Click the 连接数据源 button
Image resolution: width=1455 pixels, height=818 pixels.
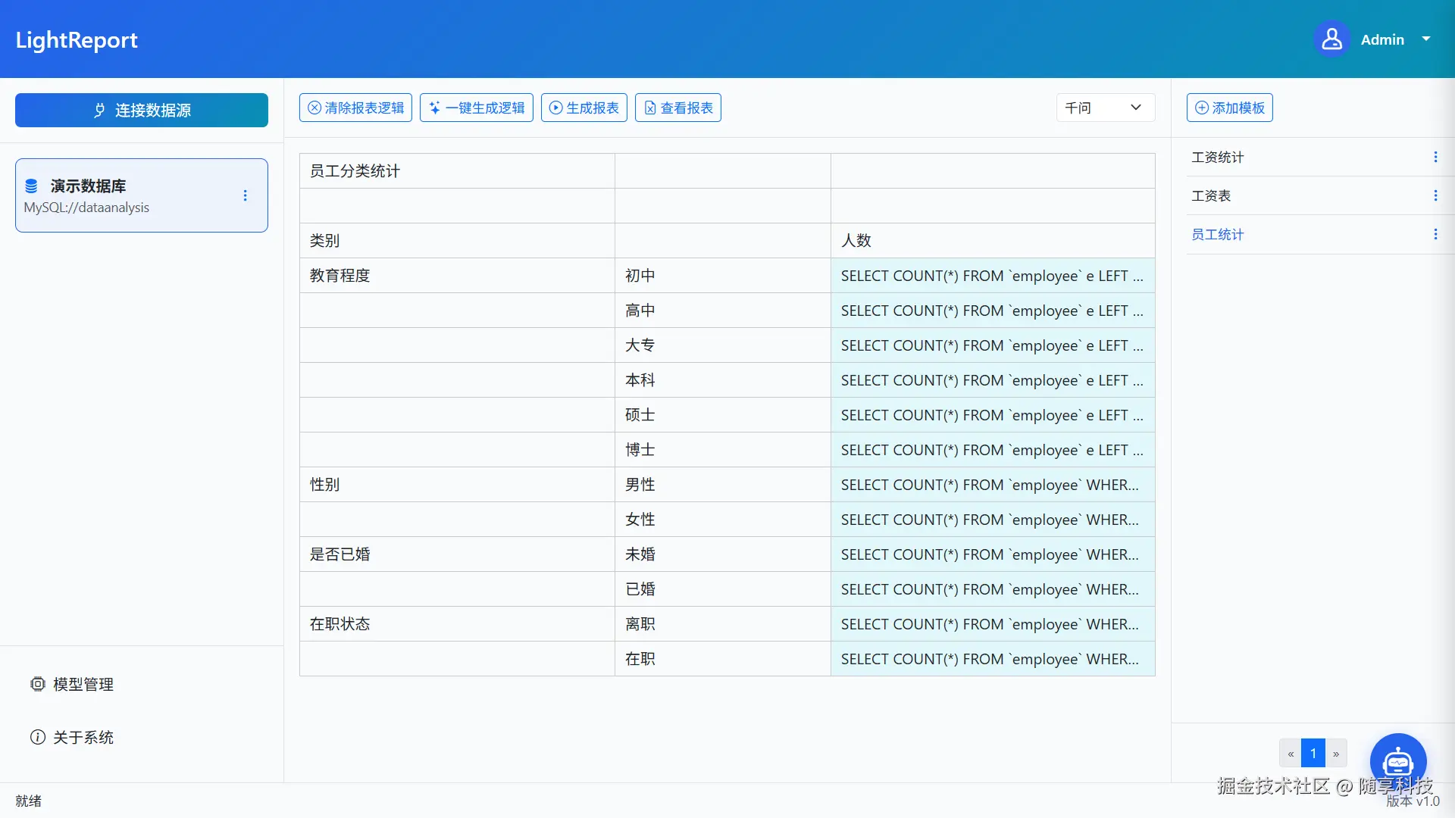tap(142, 110)
